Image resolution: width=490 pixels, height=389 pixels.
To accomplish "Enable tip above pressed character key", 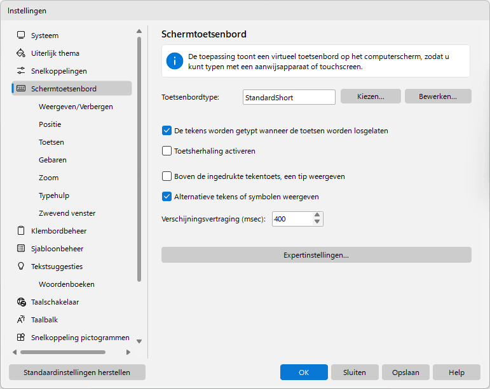I will 167,176.
